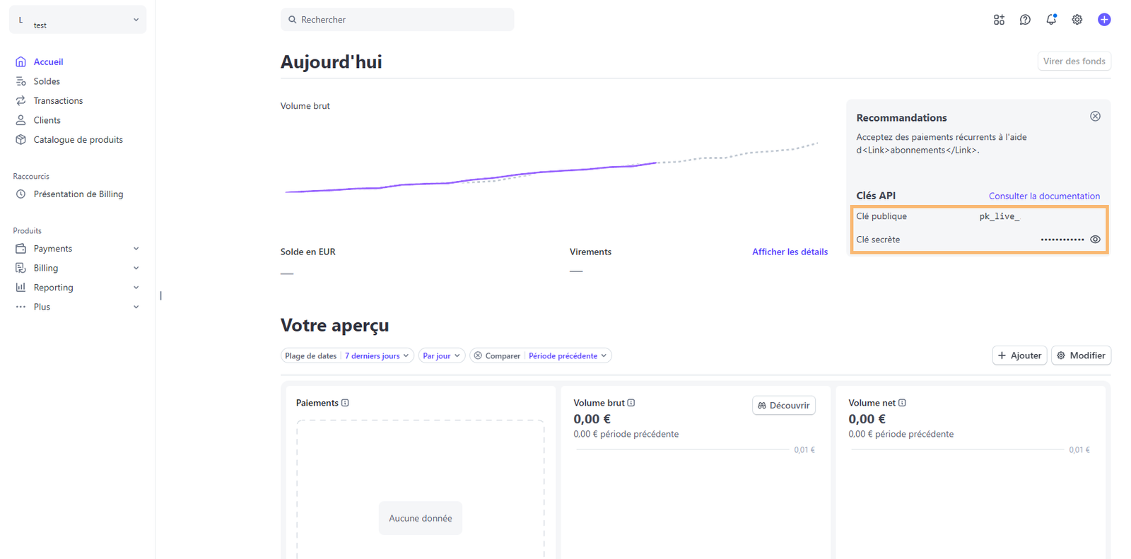Open the apps grid icon
The image size is (1131, 559).
[x=999, y=19]
